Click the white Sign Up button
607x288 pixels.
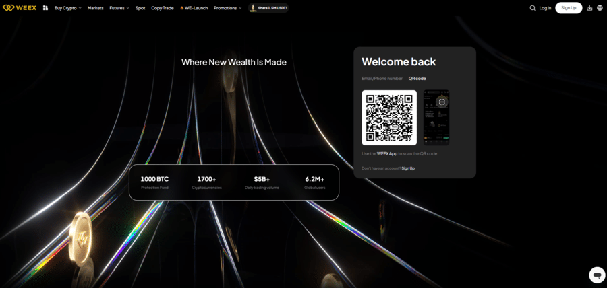pos(569,7)
